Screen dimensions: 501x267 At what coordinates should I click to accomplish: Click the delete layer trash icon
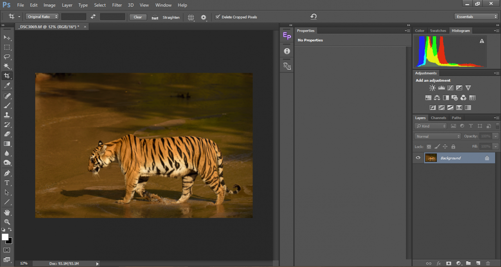[x=488, y=263]
